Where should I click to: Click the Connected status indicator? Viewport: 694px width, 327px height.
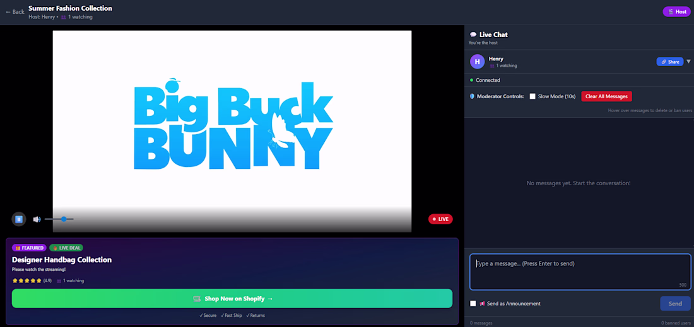[485, 80]
